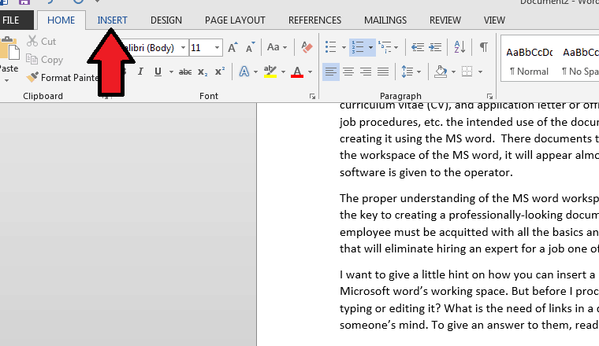Increase the paragraph indent
The height and width of the screenshot is (346, 599).
(436, 48)
